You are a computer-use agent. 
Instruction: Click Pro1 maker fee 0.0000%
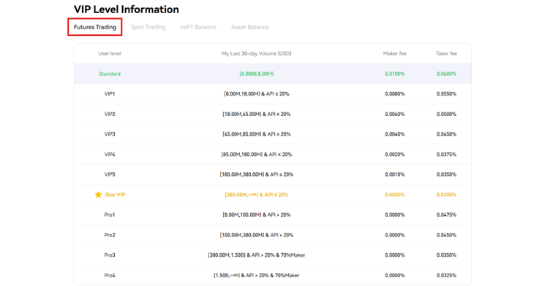tap(395, 214)
